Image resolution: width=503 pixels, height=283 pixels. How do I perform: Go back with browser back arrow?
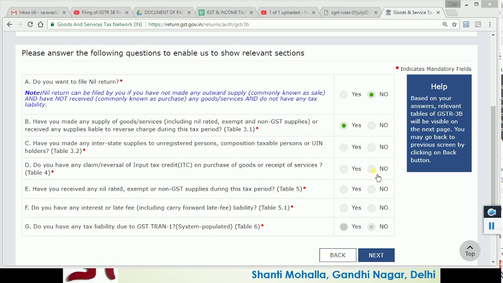pyautogui.click(x=10, y=24)
